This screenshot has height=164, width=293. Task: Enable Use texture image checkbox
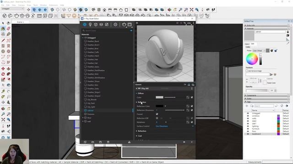[247, 71]
